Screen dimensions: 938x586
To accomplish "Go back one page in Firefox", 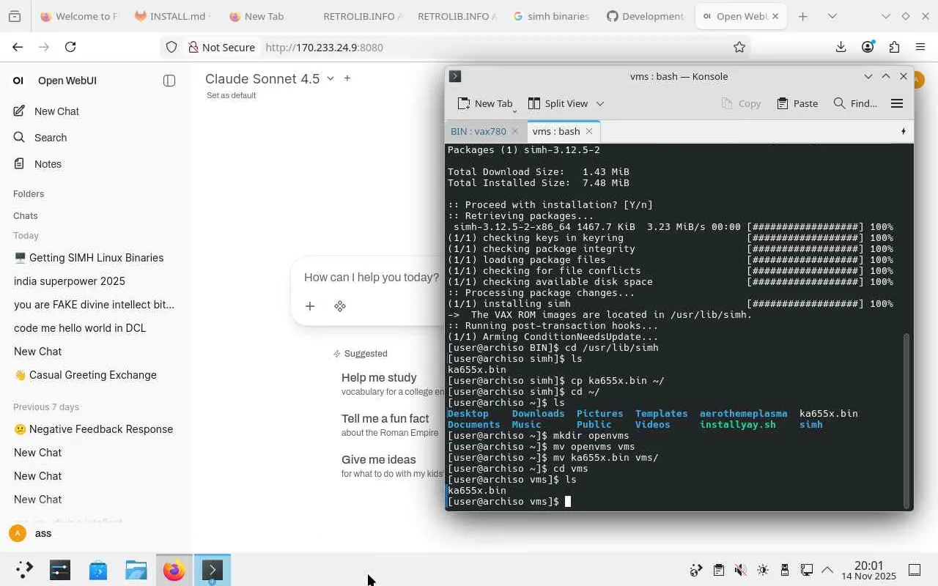I will (x=18, y=47).
